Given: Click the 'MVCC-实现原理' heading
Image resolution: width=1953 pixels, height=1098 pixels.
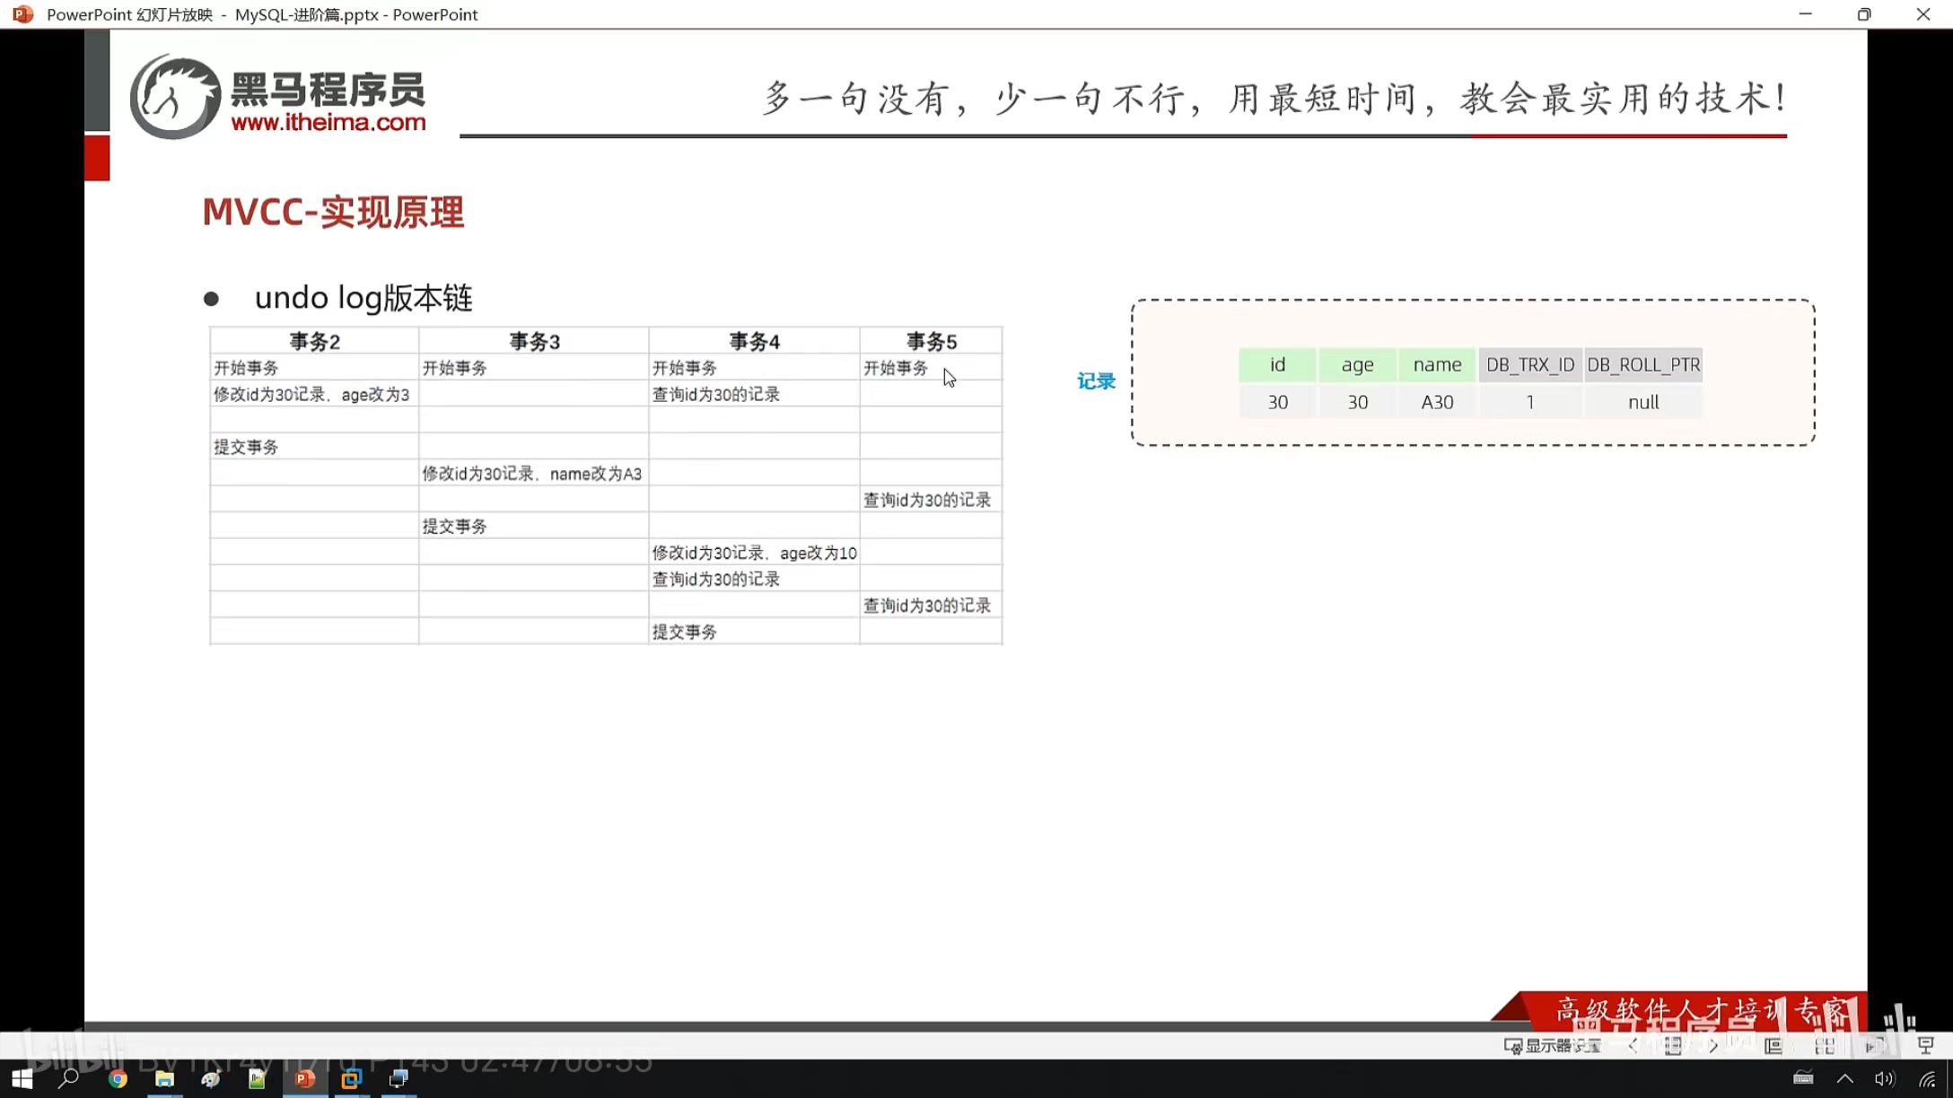Looking at the screenshot, I should (x=333, y=213).
